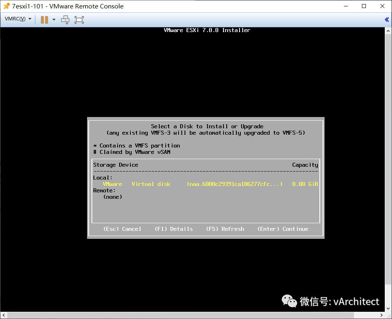This screenshot has width=392, height=319.
Task: Click 'Select a Disk to Install or Upgrade' heading
Action: pos(207,126)
